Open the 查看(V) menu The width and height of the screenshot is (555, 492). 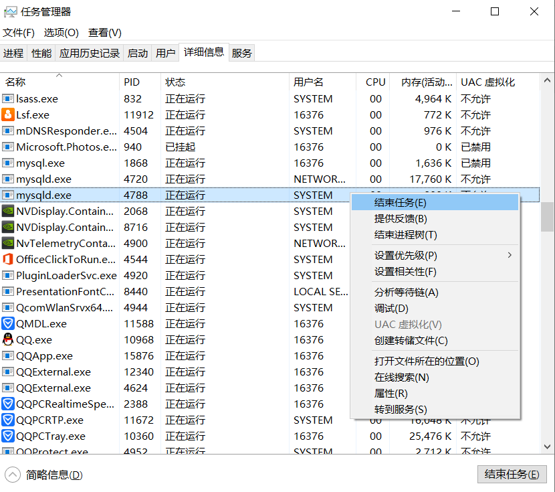click(x=105, y=33)
